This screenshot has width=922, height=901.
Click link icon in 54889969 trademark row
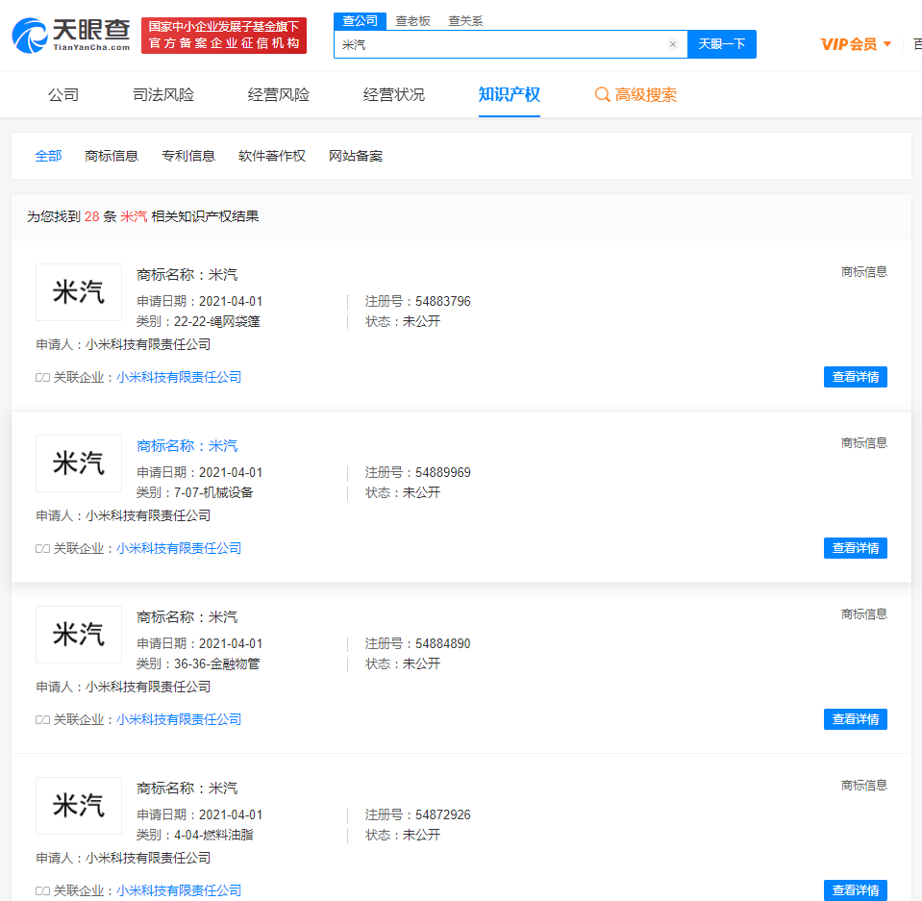[x=42, y=549]
